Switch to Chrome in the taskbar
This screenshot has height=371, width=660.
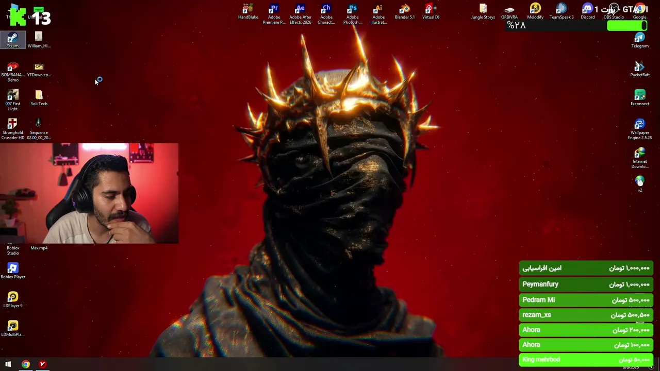click(26, 364)
